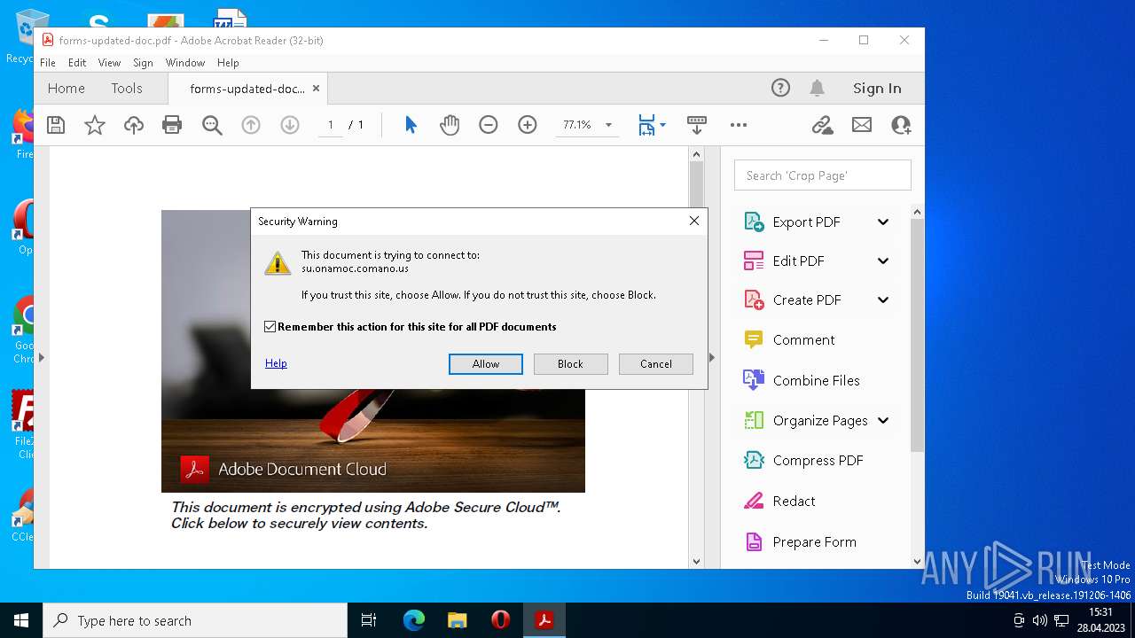The image size is (1135, 638).
Task: Open Task View on taskbar
Action: 370,620
